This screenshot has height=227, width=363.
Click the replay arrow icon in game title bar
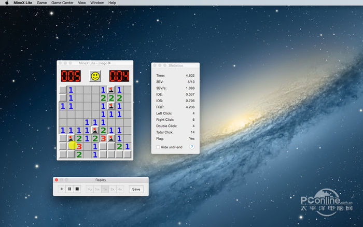[x=109, y=63]
